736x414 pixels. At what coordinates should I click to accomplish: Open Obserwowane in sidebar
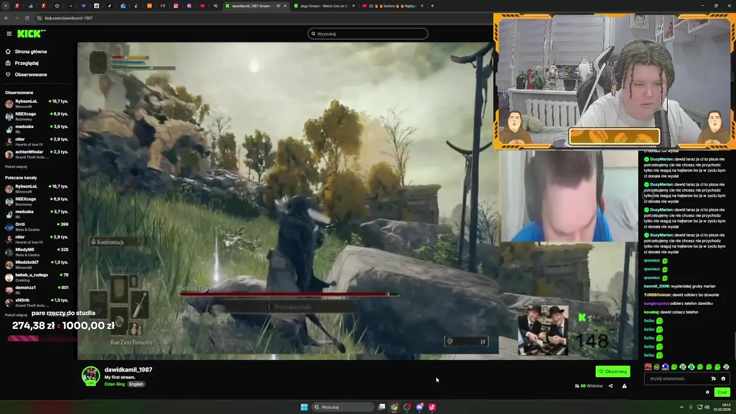(x=31, y=75)
